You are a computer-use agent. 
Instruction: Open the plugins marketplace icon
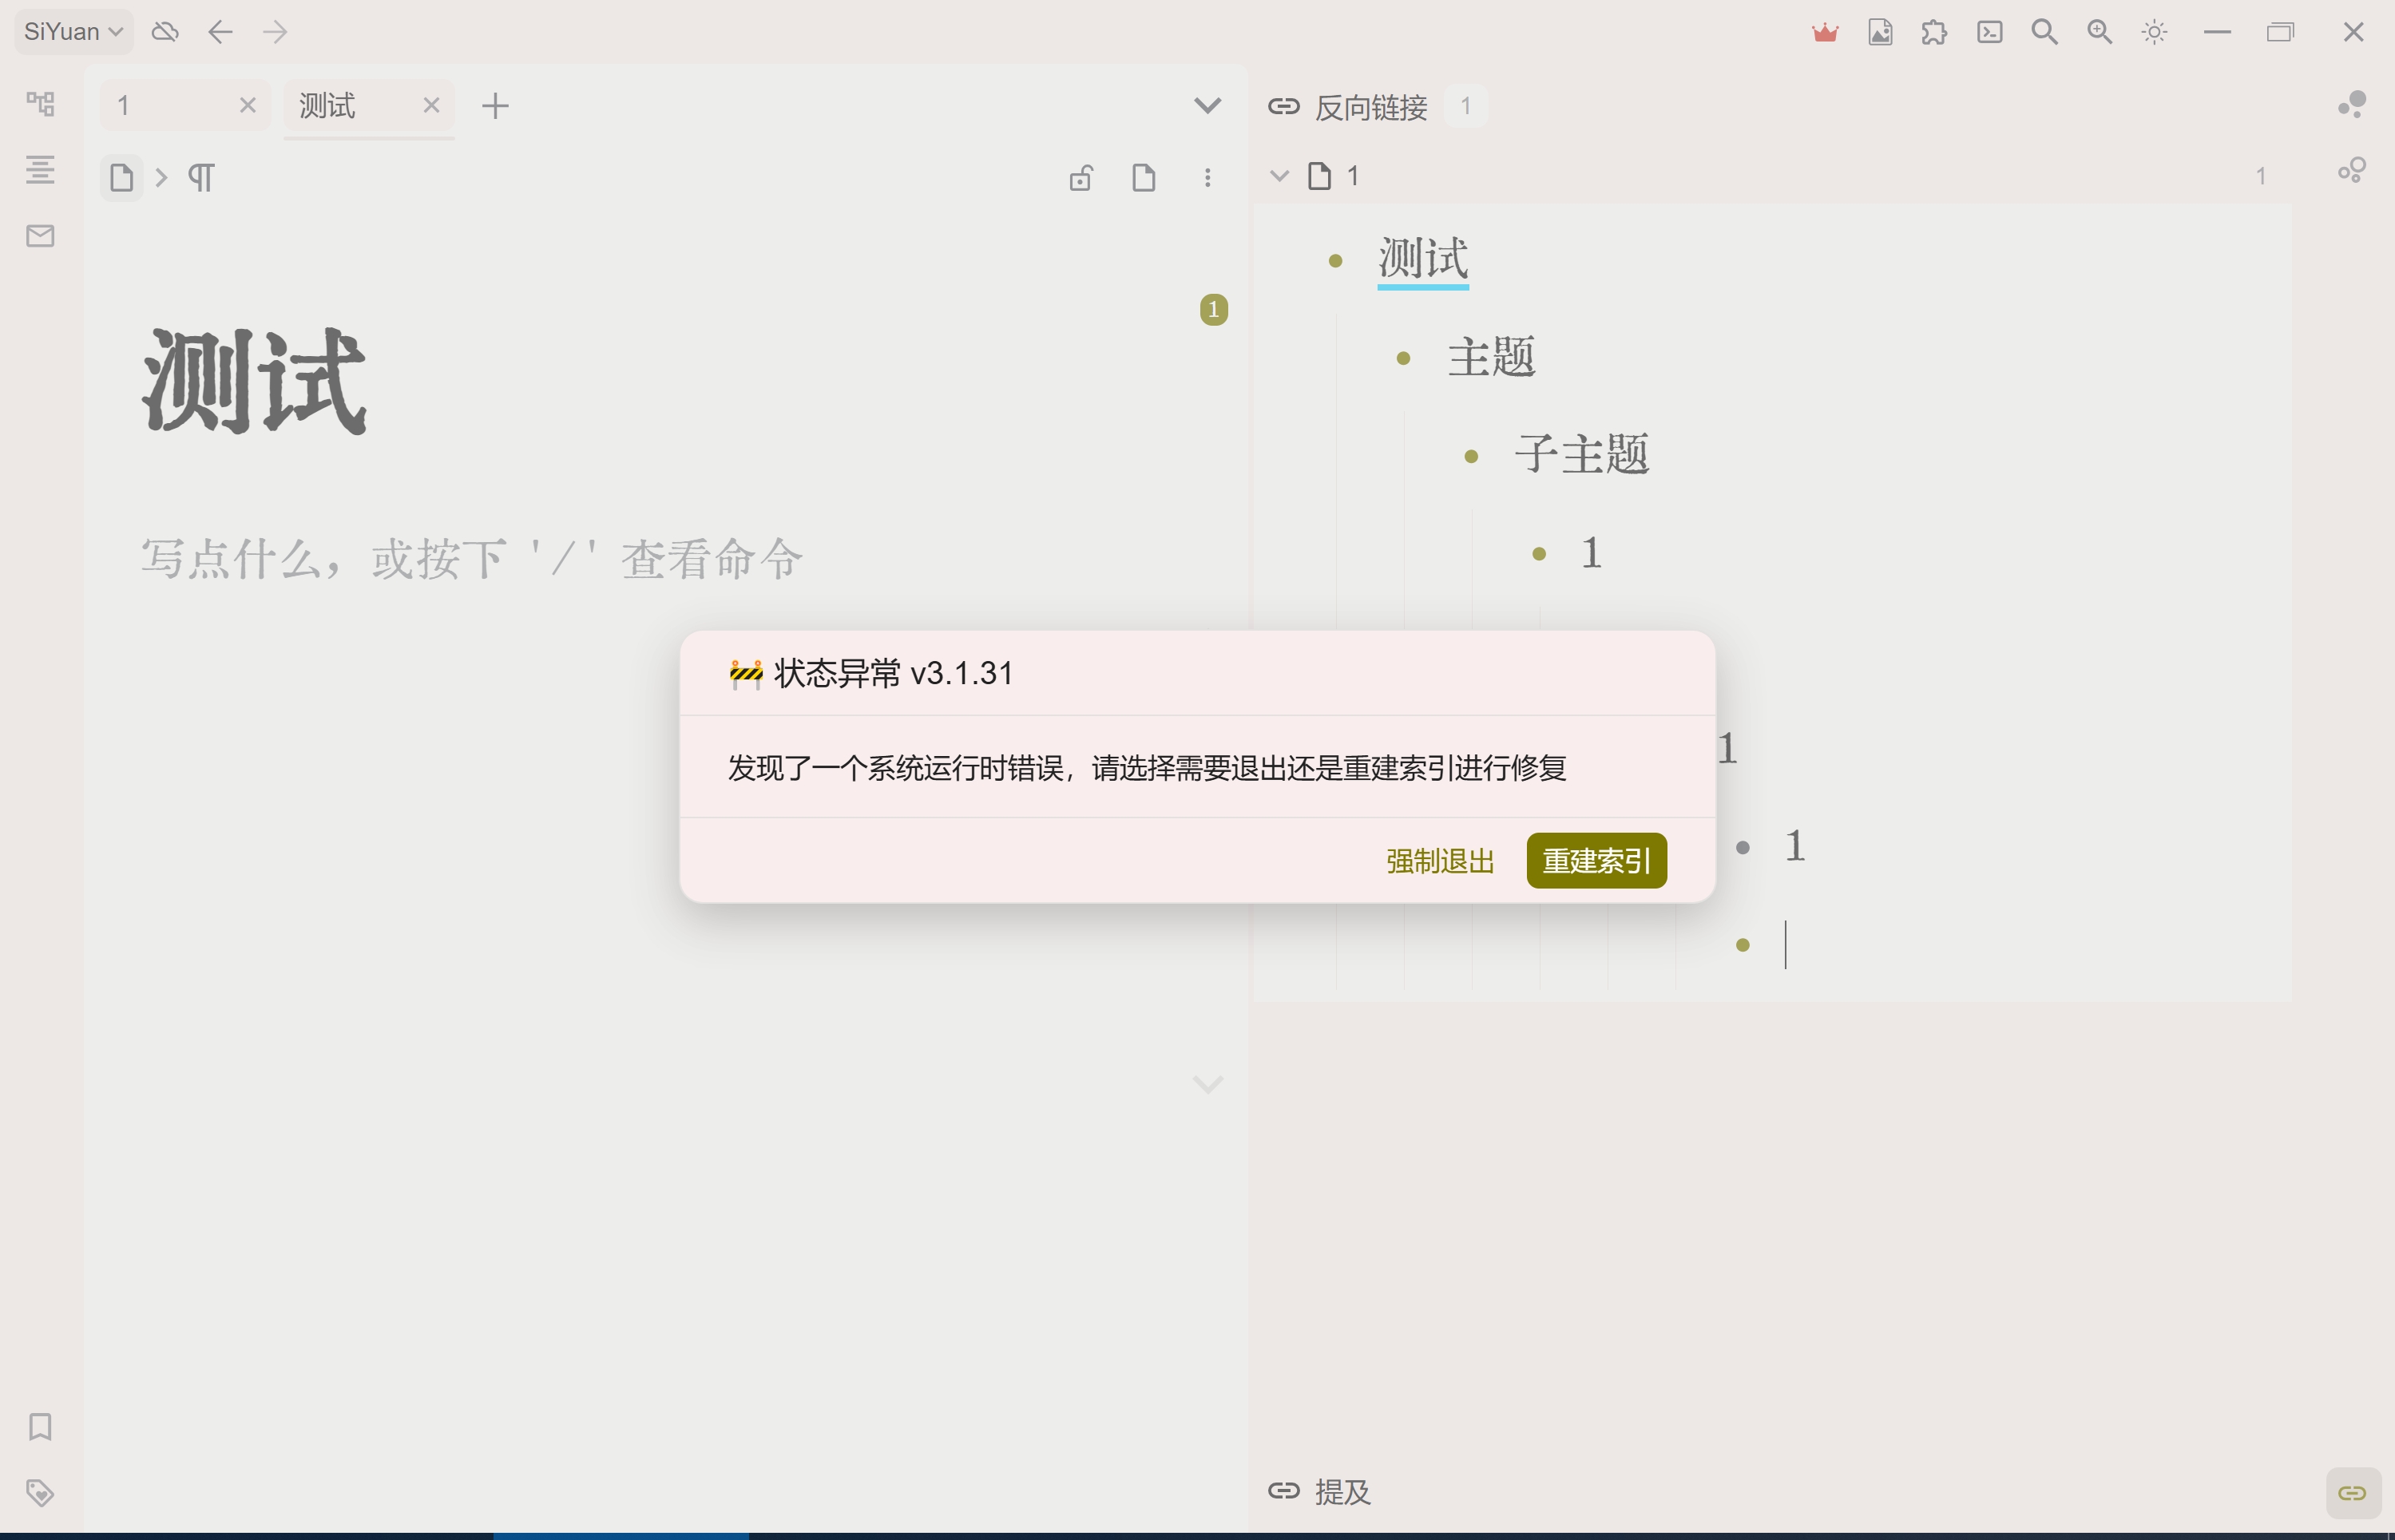(1934, 32)
